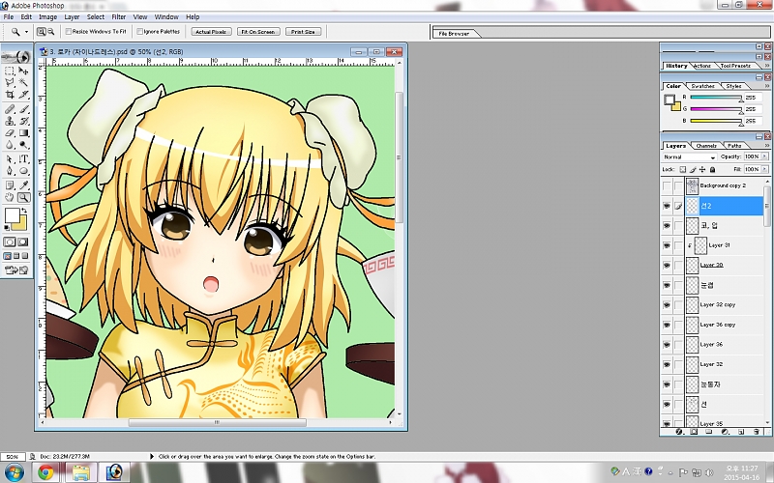Viewport: 774px width, 483px height.
Task: Open the layer Fill percentage arrow
Action: [x=765, y=169]
